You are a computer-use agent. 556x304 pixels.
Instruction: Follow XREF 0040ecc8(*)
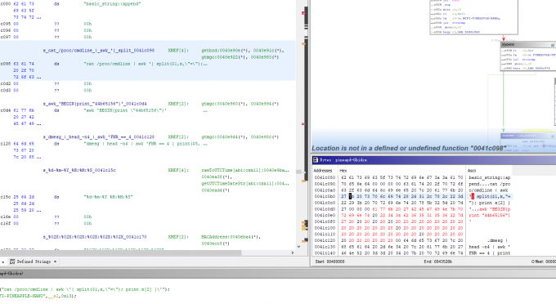click(216, 244)
